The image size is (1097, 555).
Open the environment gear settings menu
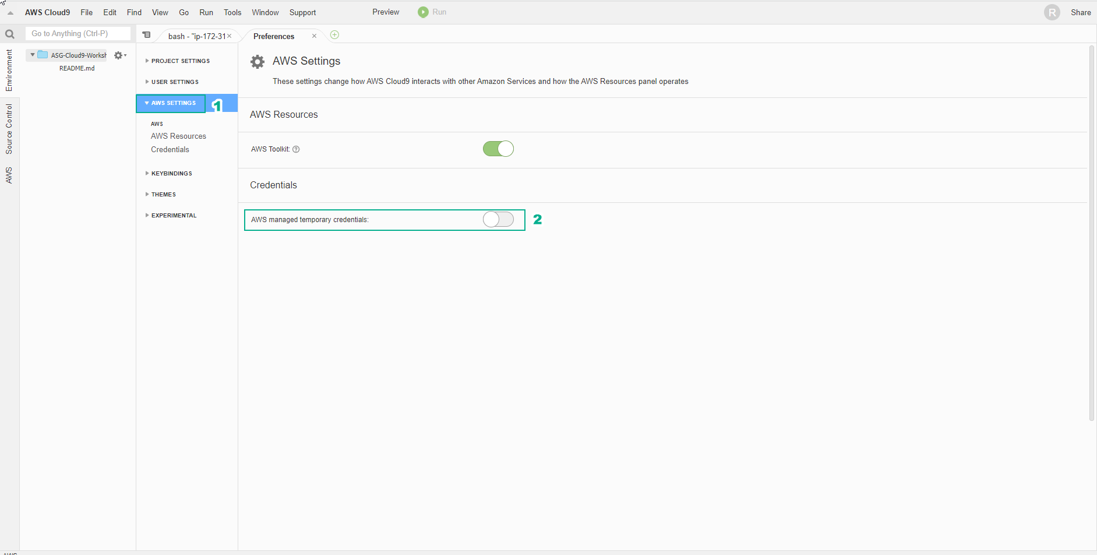tap(120, 55)
